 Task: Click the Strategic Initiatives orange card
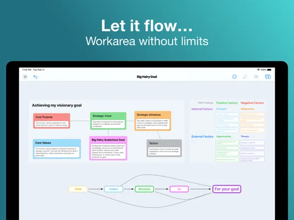[153, 121]
